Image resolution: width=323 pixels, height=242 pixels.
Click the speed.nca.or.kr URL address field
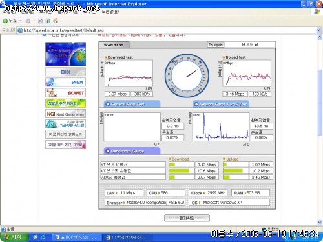(167, 30)
